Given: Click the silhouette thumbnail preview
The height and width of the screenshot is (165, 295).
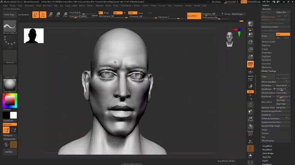Looking at the screenshot, I should (x=34, y=36).
